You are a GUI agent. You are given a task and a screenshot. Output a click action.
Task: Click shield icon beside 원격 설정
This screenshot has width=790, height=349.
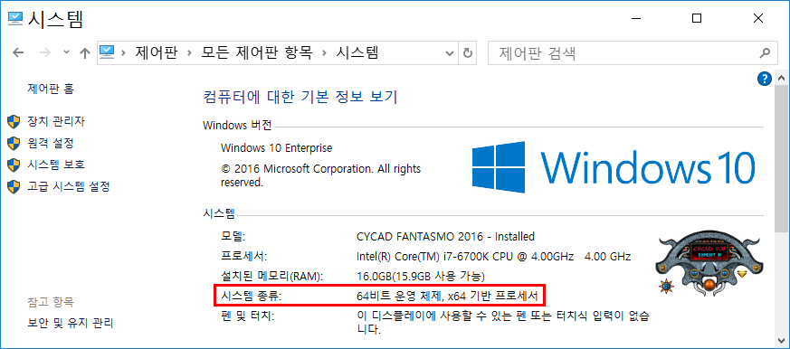click(14, 143)
